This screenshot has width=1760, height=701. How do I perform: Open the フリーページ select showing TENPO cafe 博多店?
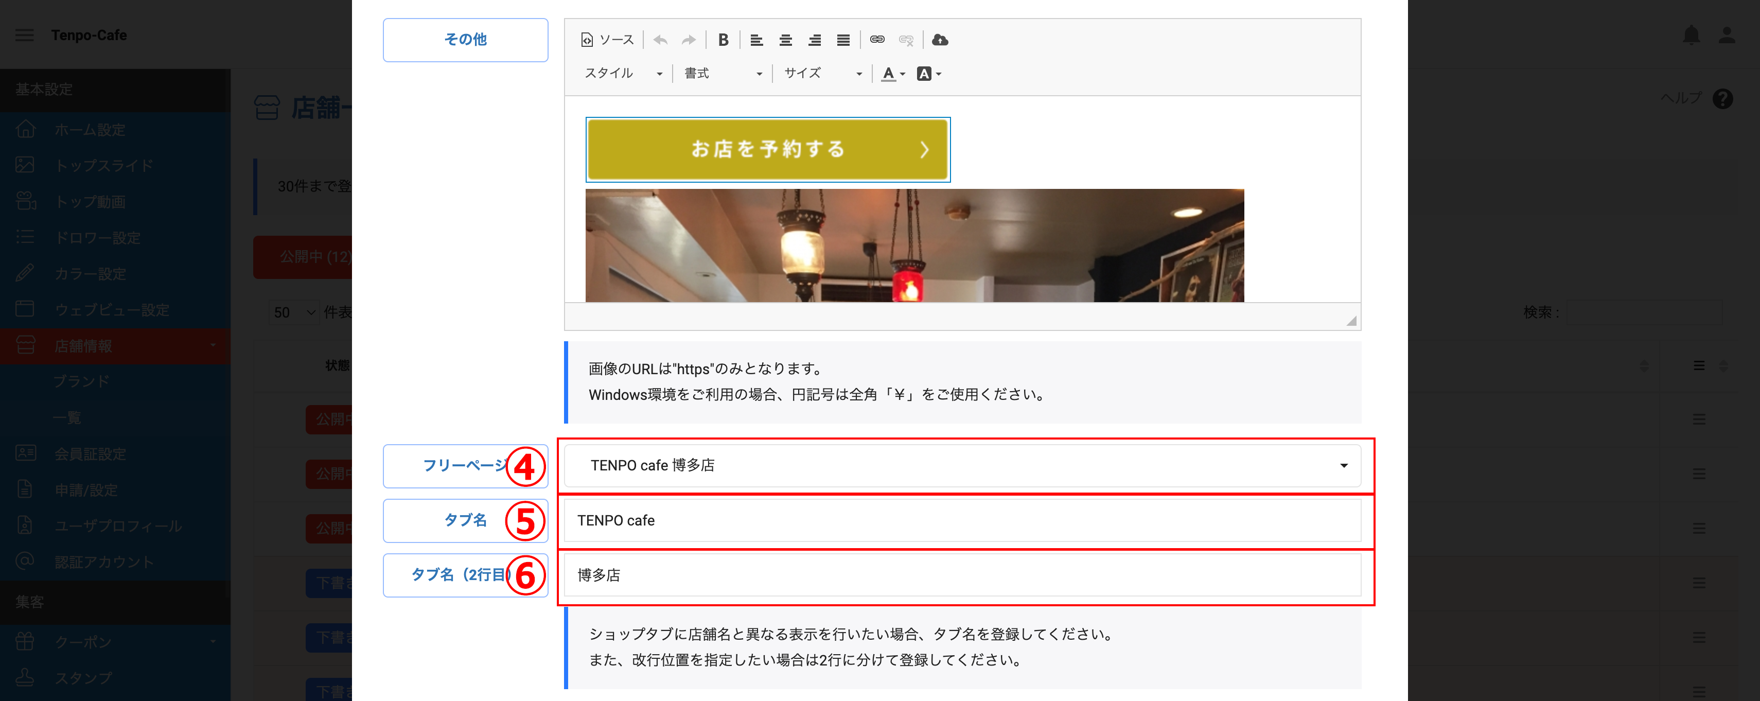click(962, 465)
